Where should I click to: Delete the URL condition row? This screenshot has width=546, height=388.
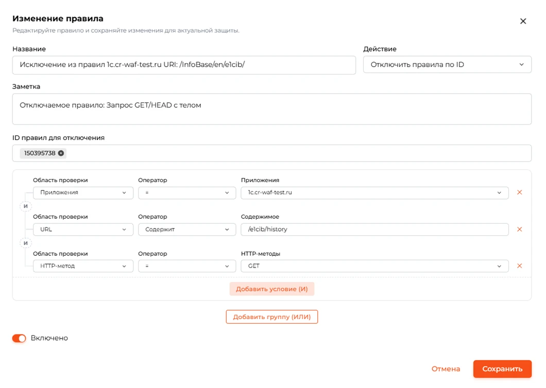click(x=519, y=230)
